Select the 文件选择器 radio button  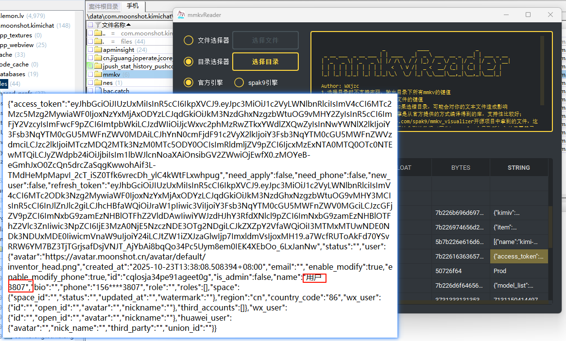coord(189,40)
